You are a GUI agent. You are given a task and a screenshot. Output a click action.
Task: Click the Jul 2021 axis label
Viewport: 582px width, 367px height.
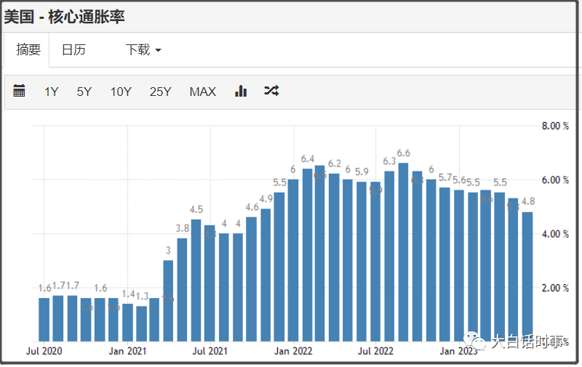point(210,351)
